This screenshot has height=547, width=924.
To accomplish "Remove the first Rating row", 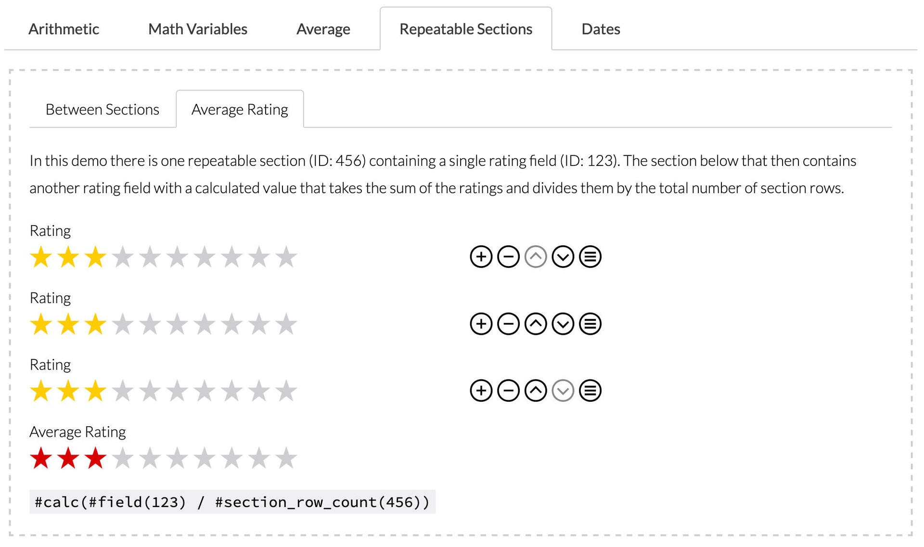I will coord(508,256).
